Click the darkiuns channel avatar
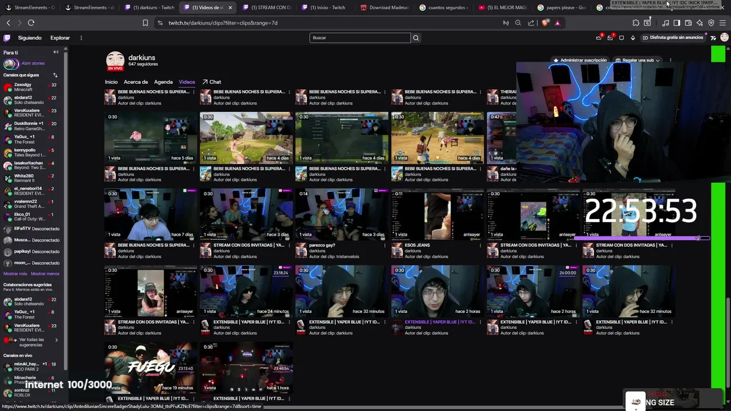The image size is (731, 411). (x=115, y=61)
